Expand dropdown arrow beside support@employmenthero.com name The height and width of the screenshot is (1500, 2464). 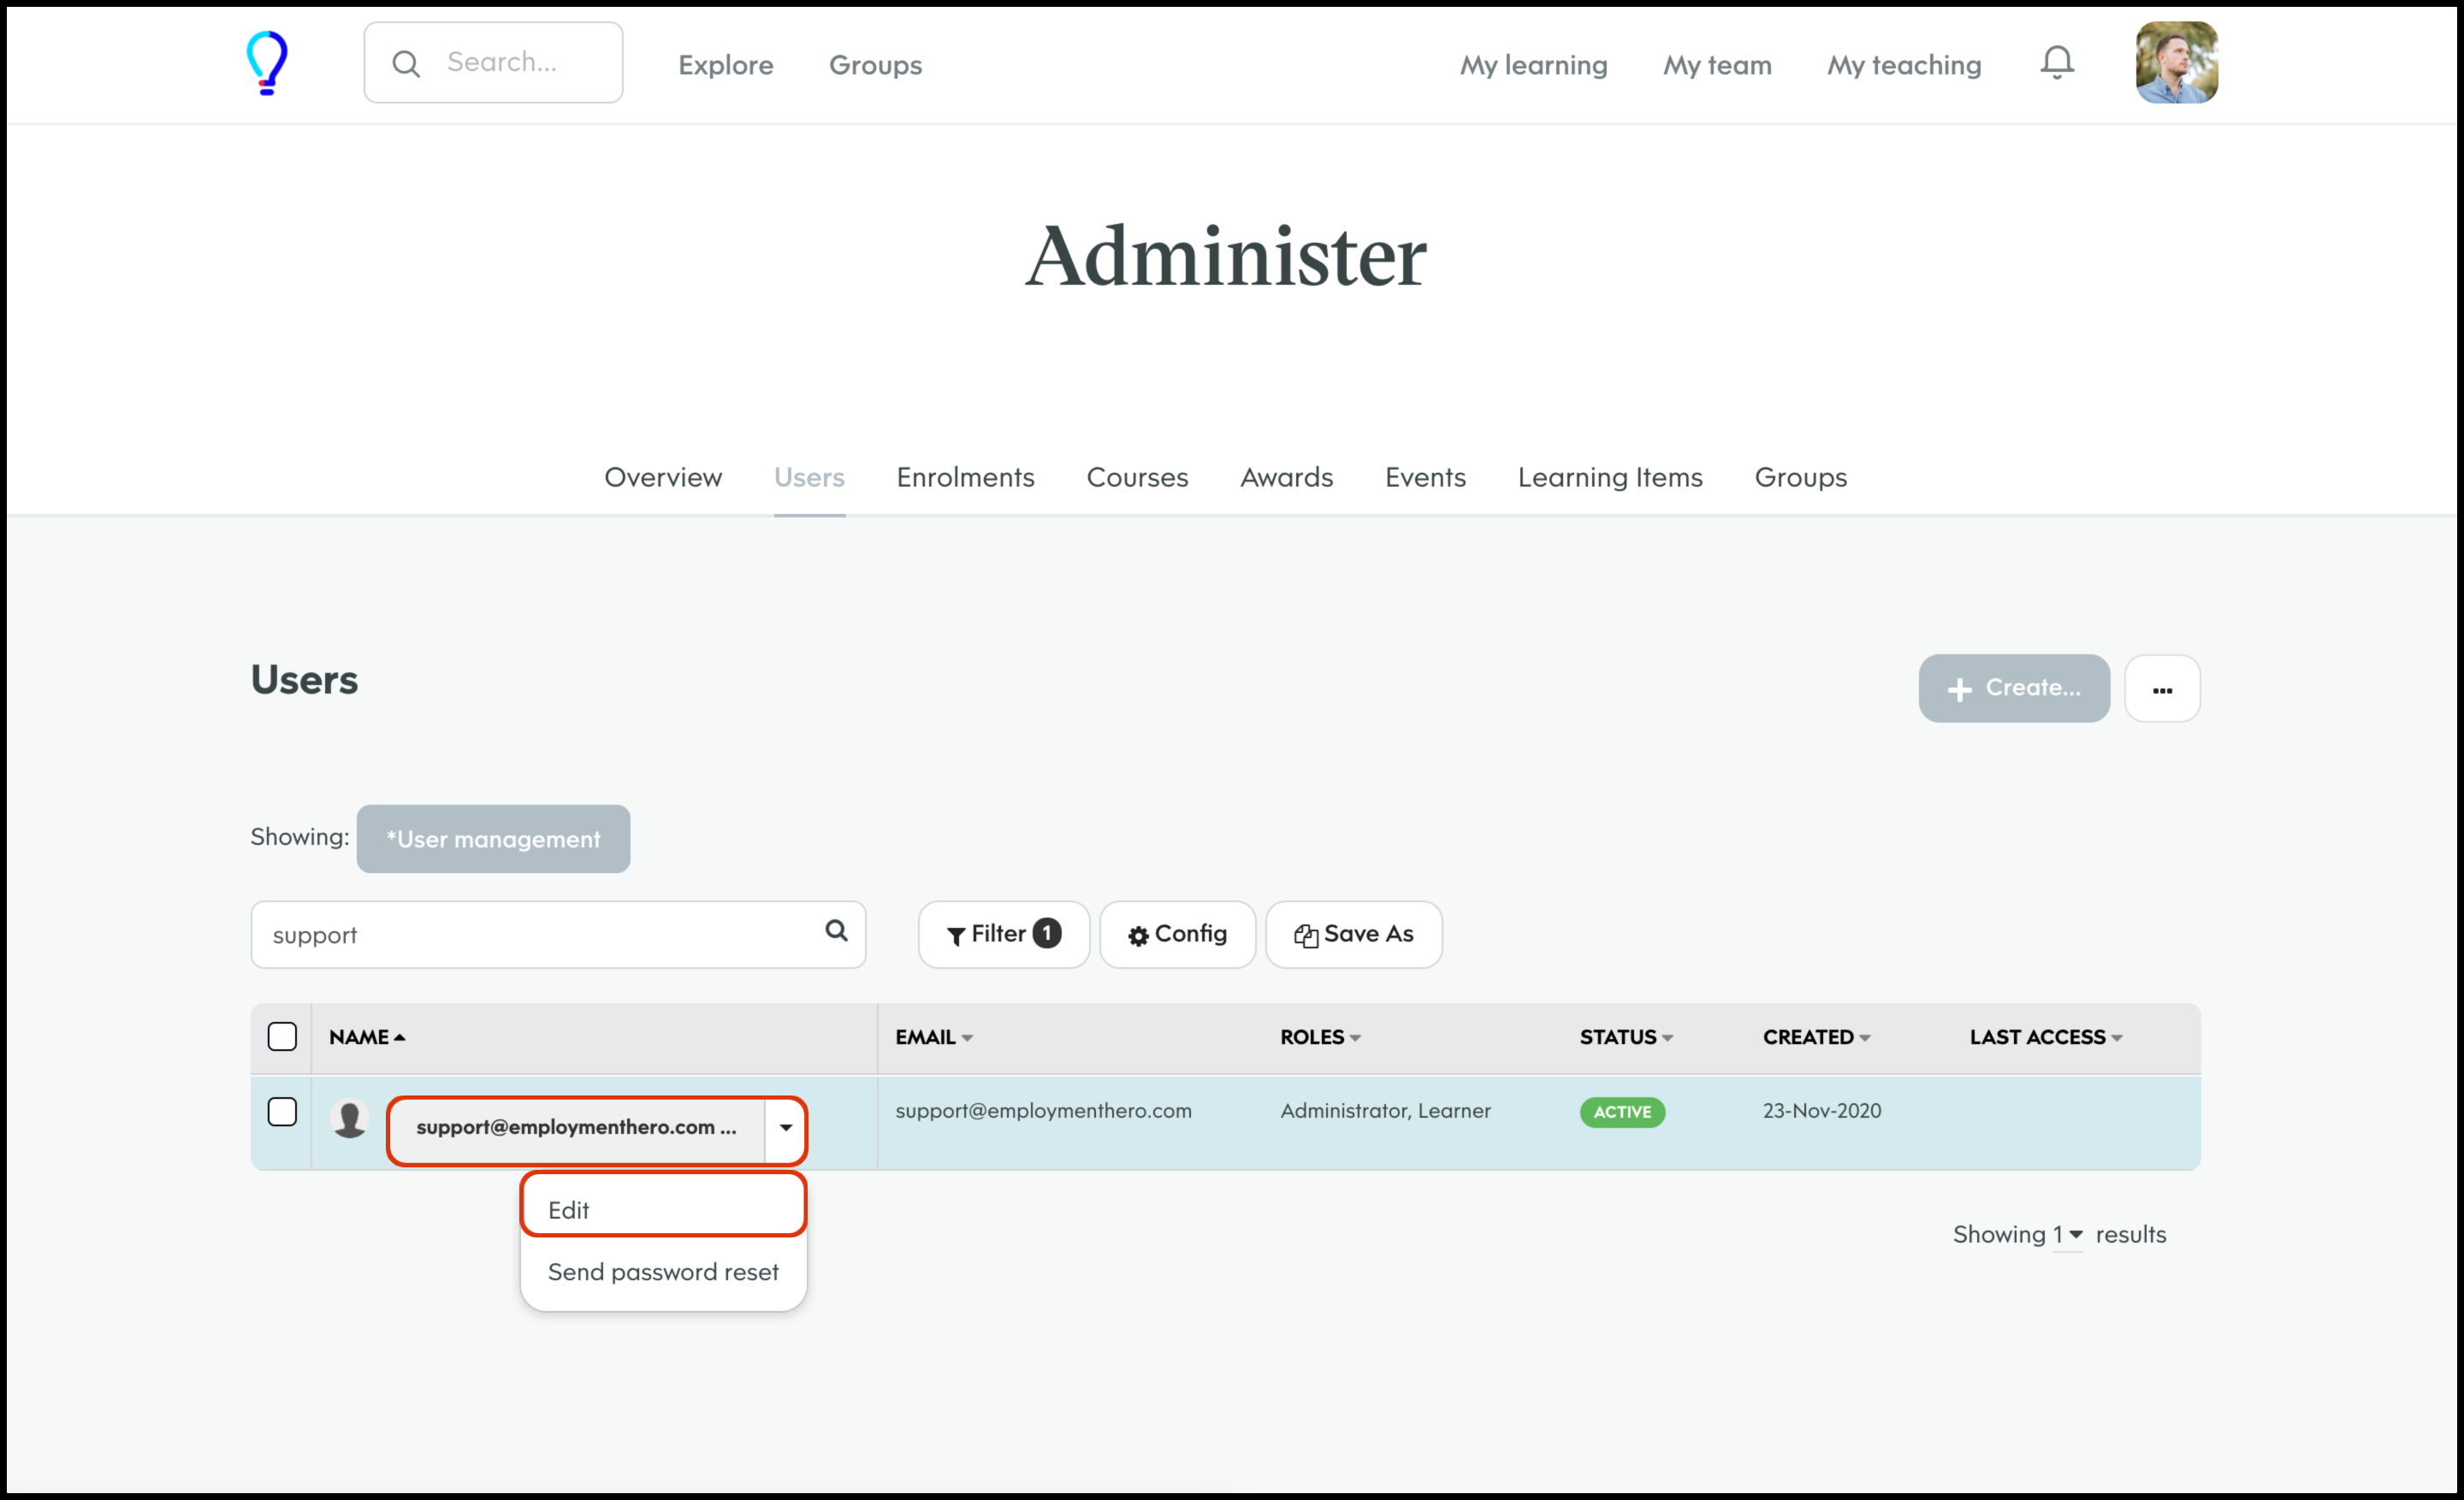pos(786,1128)
